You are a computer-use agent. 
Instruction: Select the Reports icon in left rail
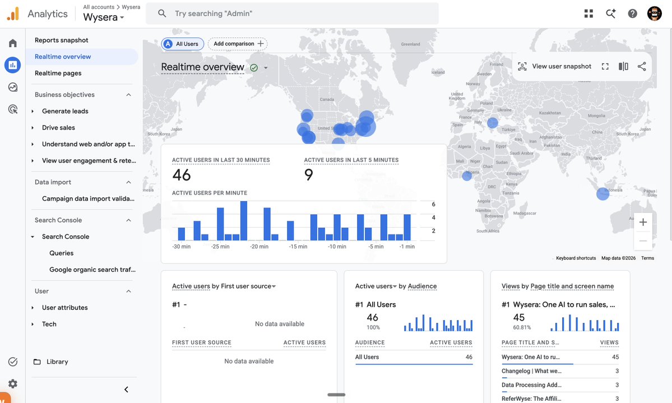pos(12,64)
